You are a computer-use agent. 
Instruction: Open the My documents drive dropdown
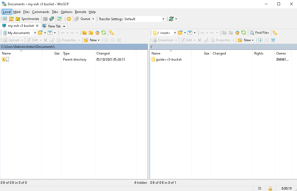pos(35,32)
